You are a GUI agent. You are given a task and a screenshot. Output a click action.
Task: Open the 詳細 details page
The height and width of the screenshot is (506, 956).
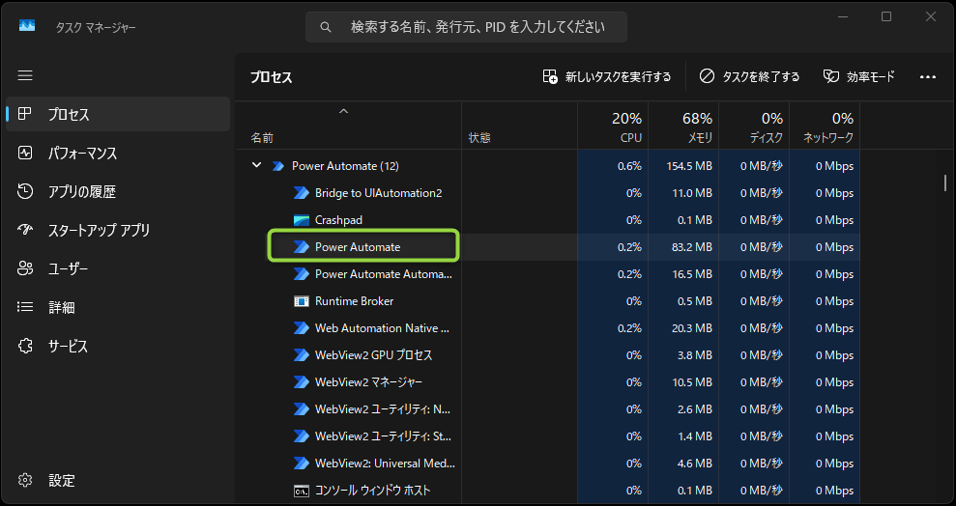coord(61,308)
